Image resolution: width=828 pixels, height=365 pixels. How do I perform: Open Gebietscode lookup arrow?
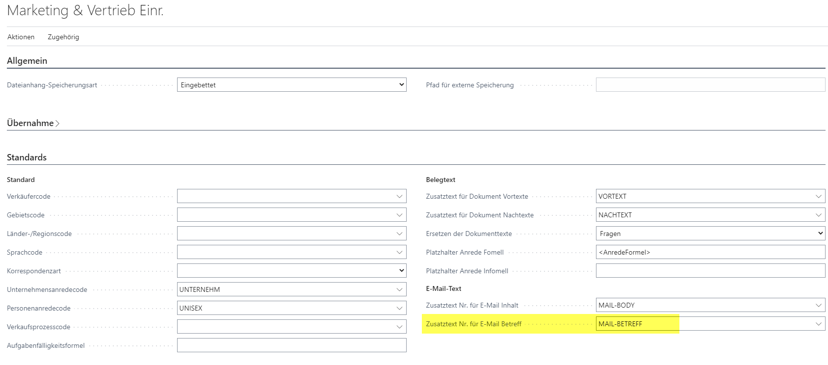point(399,215)
